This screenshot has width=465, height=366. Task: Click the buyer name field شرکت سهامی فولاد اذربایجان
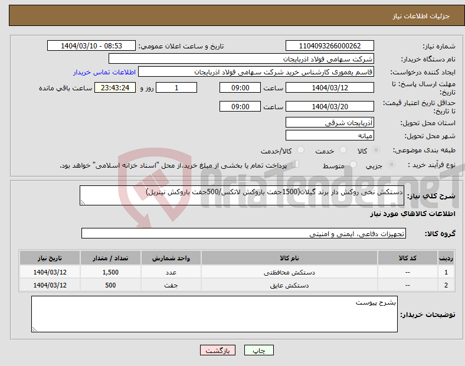click(x=241, y=58)
